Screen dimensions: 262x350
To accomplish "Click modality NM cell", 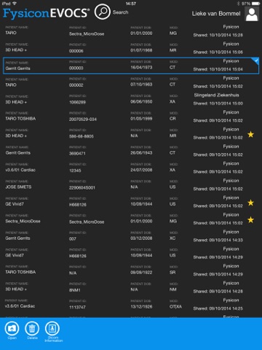I will click(x=173, y=289).
